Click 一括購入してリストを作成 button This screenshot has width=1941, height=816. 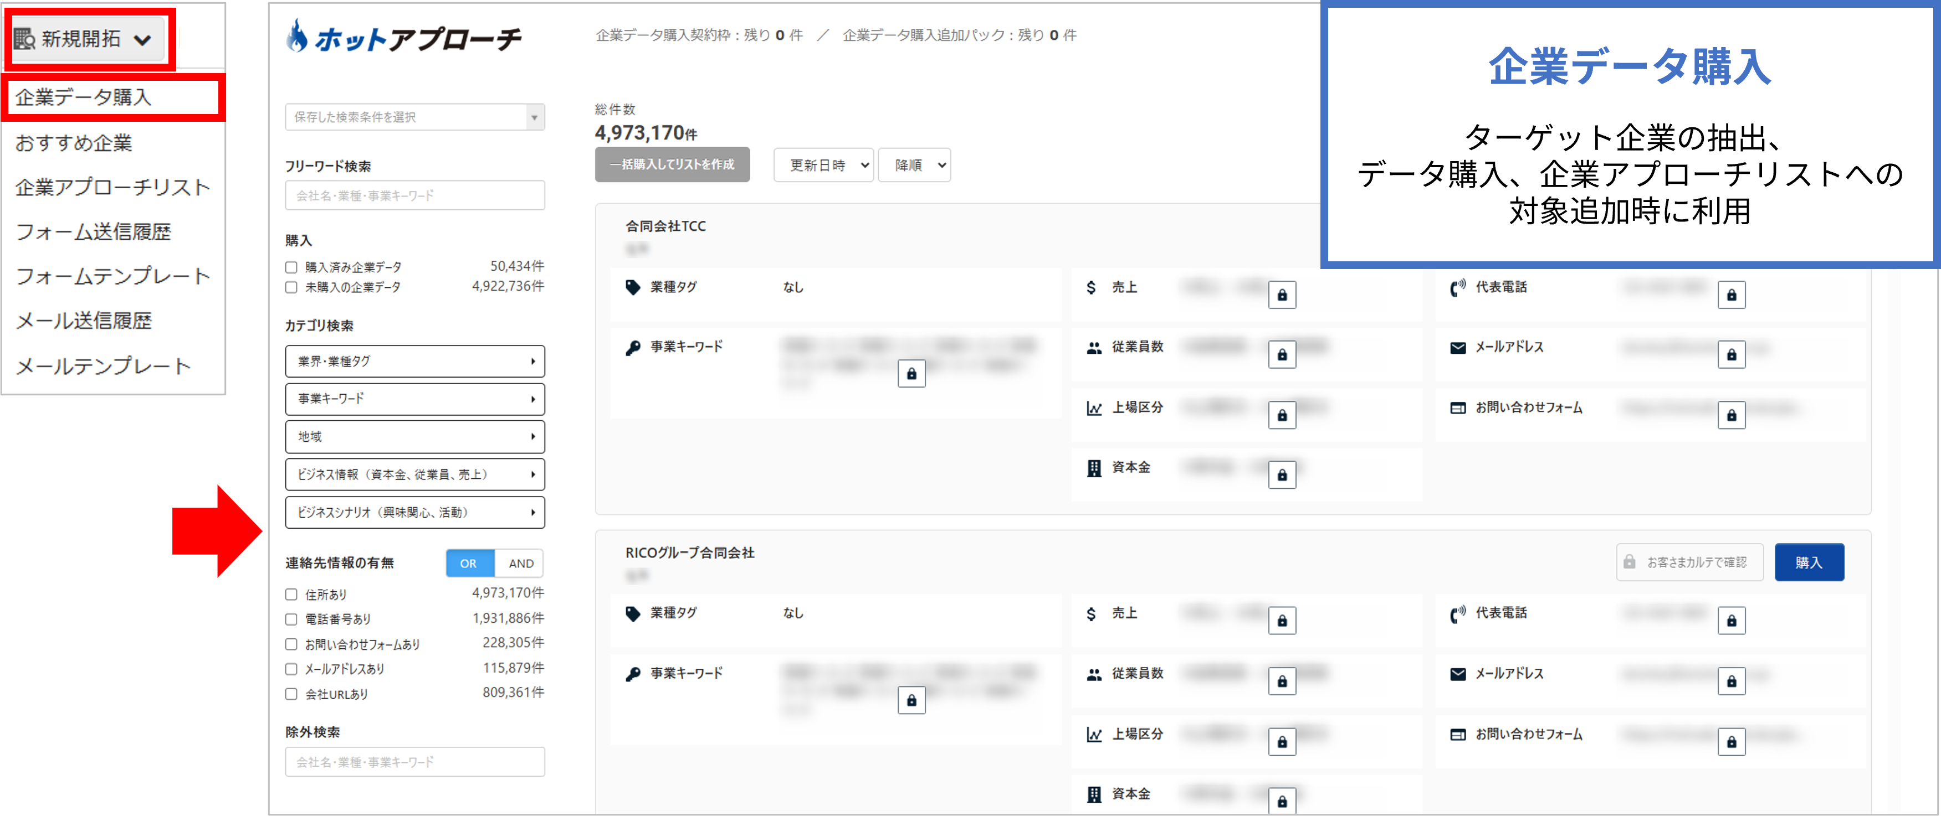click(x=672, y=165)
